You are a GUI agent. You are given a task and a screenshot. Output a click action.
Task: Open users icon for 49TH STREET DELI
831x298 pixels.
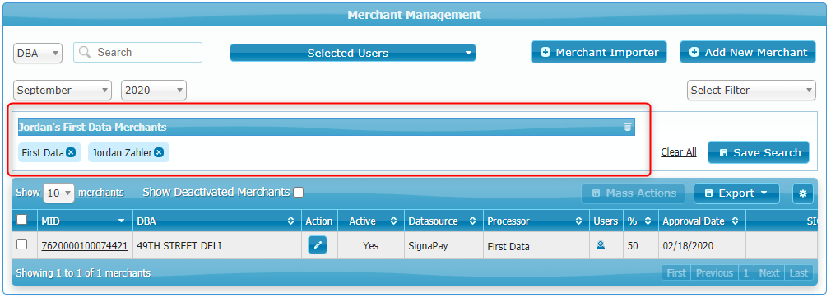tap(601, 245)
